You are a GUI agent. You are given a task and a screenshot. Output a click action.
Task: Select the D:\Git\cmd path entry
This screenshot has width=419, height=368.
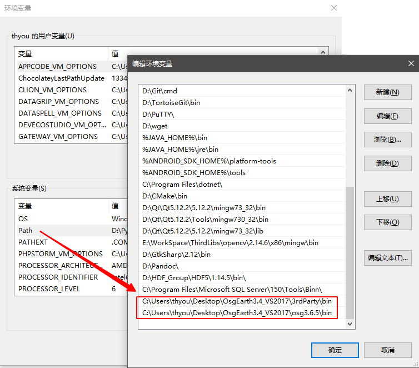[160, 91]
